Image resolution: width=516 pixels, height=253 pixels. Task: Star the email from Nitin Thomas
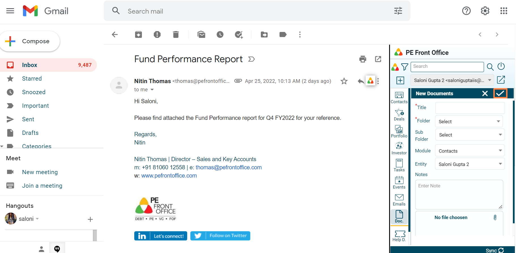[344, 81]
